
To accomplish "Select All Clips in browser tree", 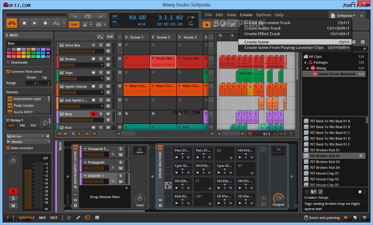I will (x=334, y=57).
